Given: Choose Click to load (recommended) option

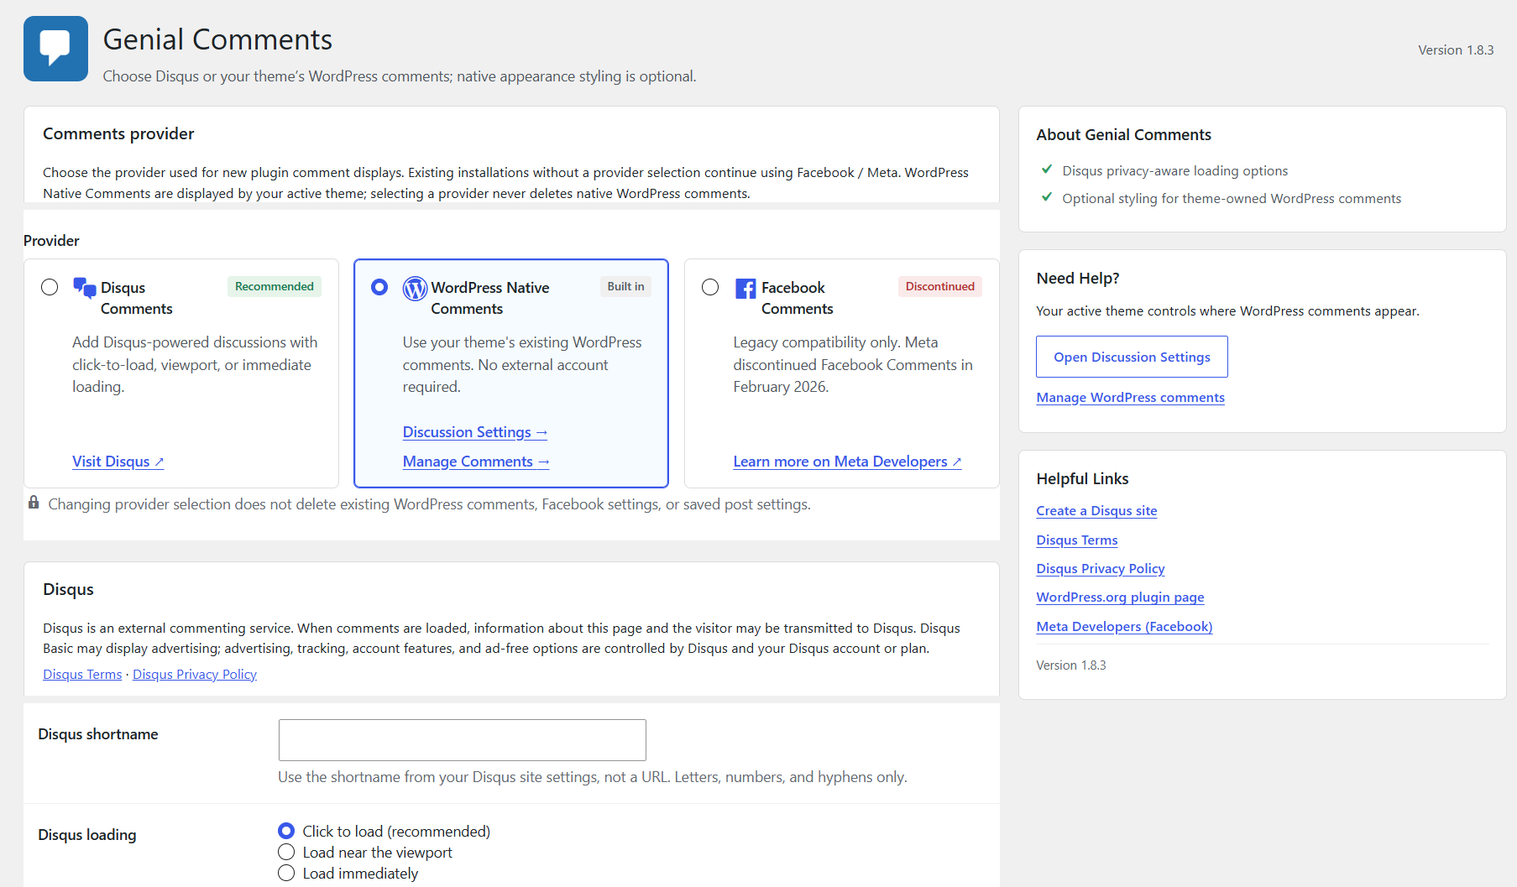Looking at the screenshot, I should pyautogui.click(x=286, y=831).
